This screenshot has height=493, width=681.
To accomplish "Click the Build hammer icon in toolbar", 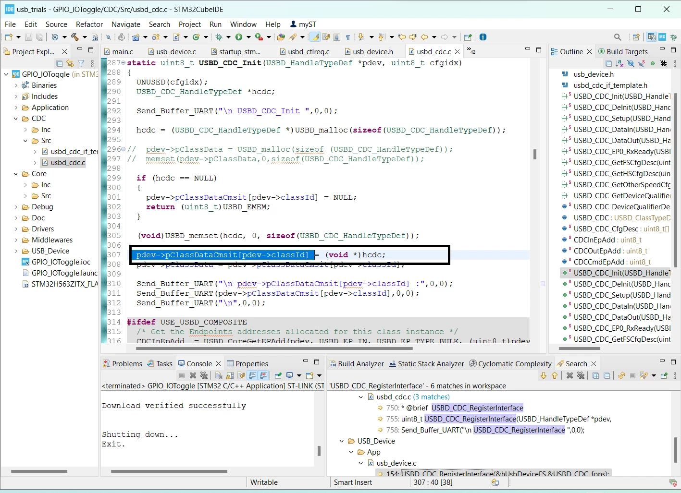I will click(75, 37).
